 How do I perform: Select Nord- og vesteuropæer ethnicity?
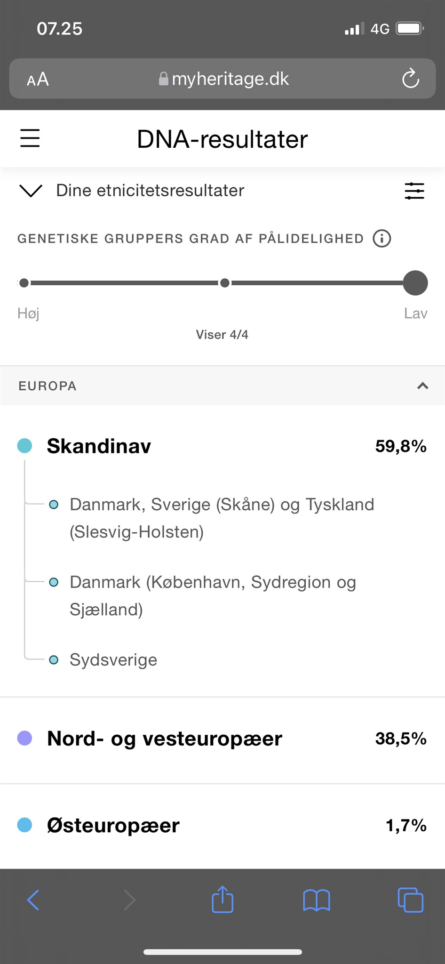(x=165, y=739)
